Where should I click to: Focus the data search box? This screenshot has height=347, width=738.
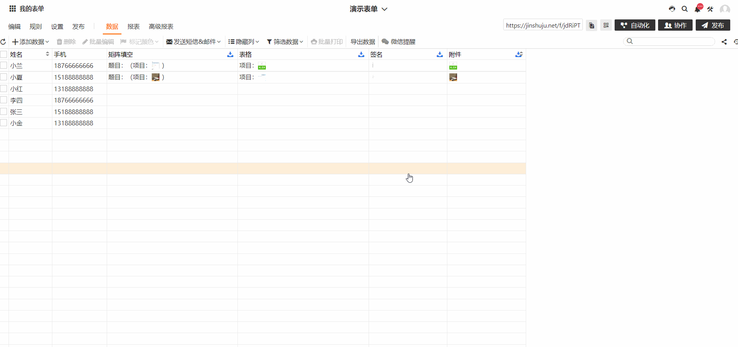click(x=669, y=41)
